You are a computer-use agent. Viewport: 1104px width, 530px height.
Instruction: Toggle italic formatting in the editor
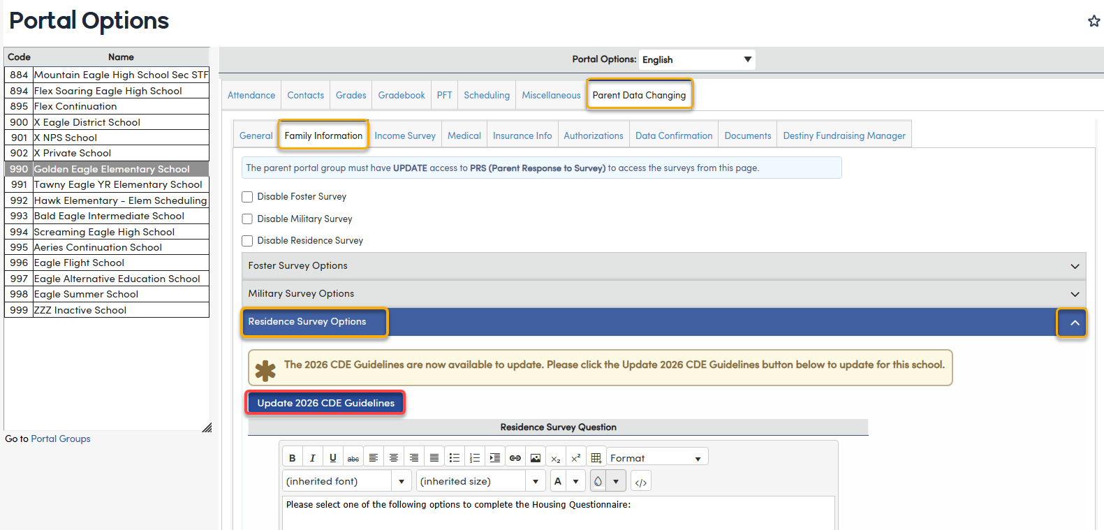point(313,458)
